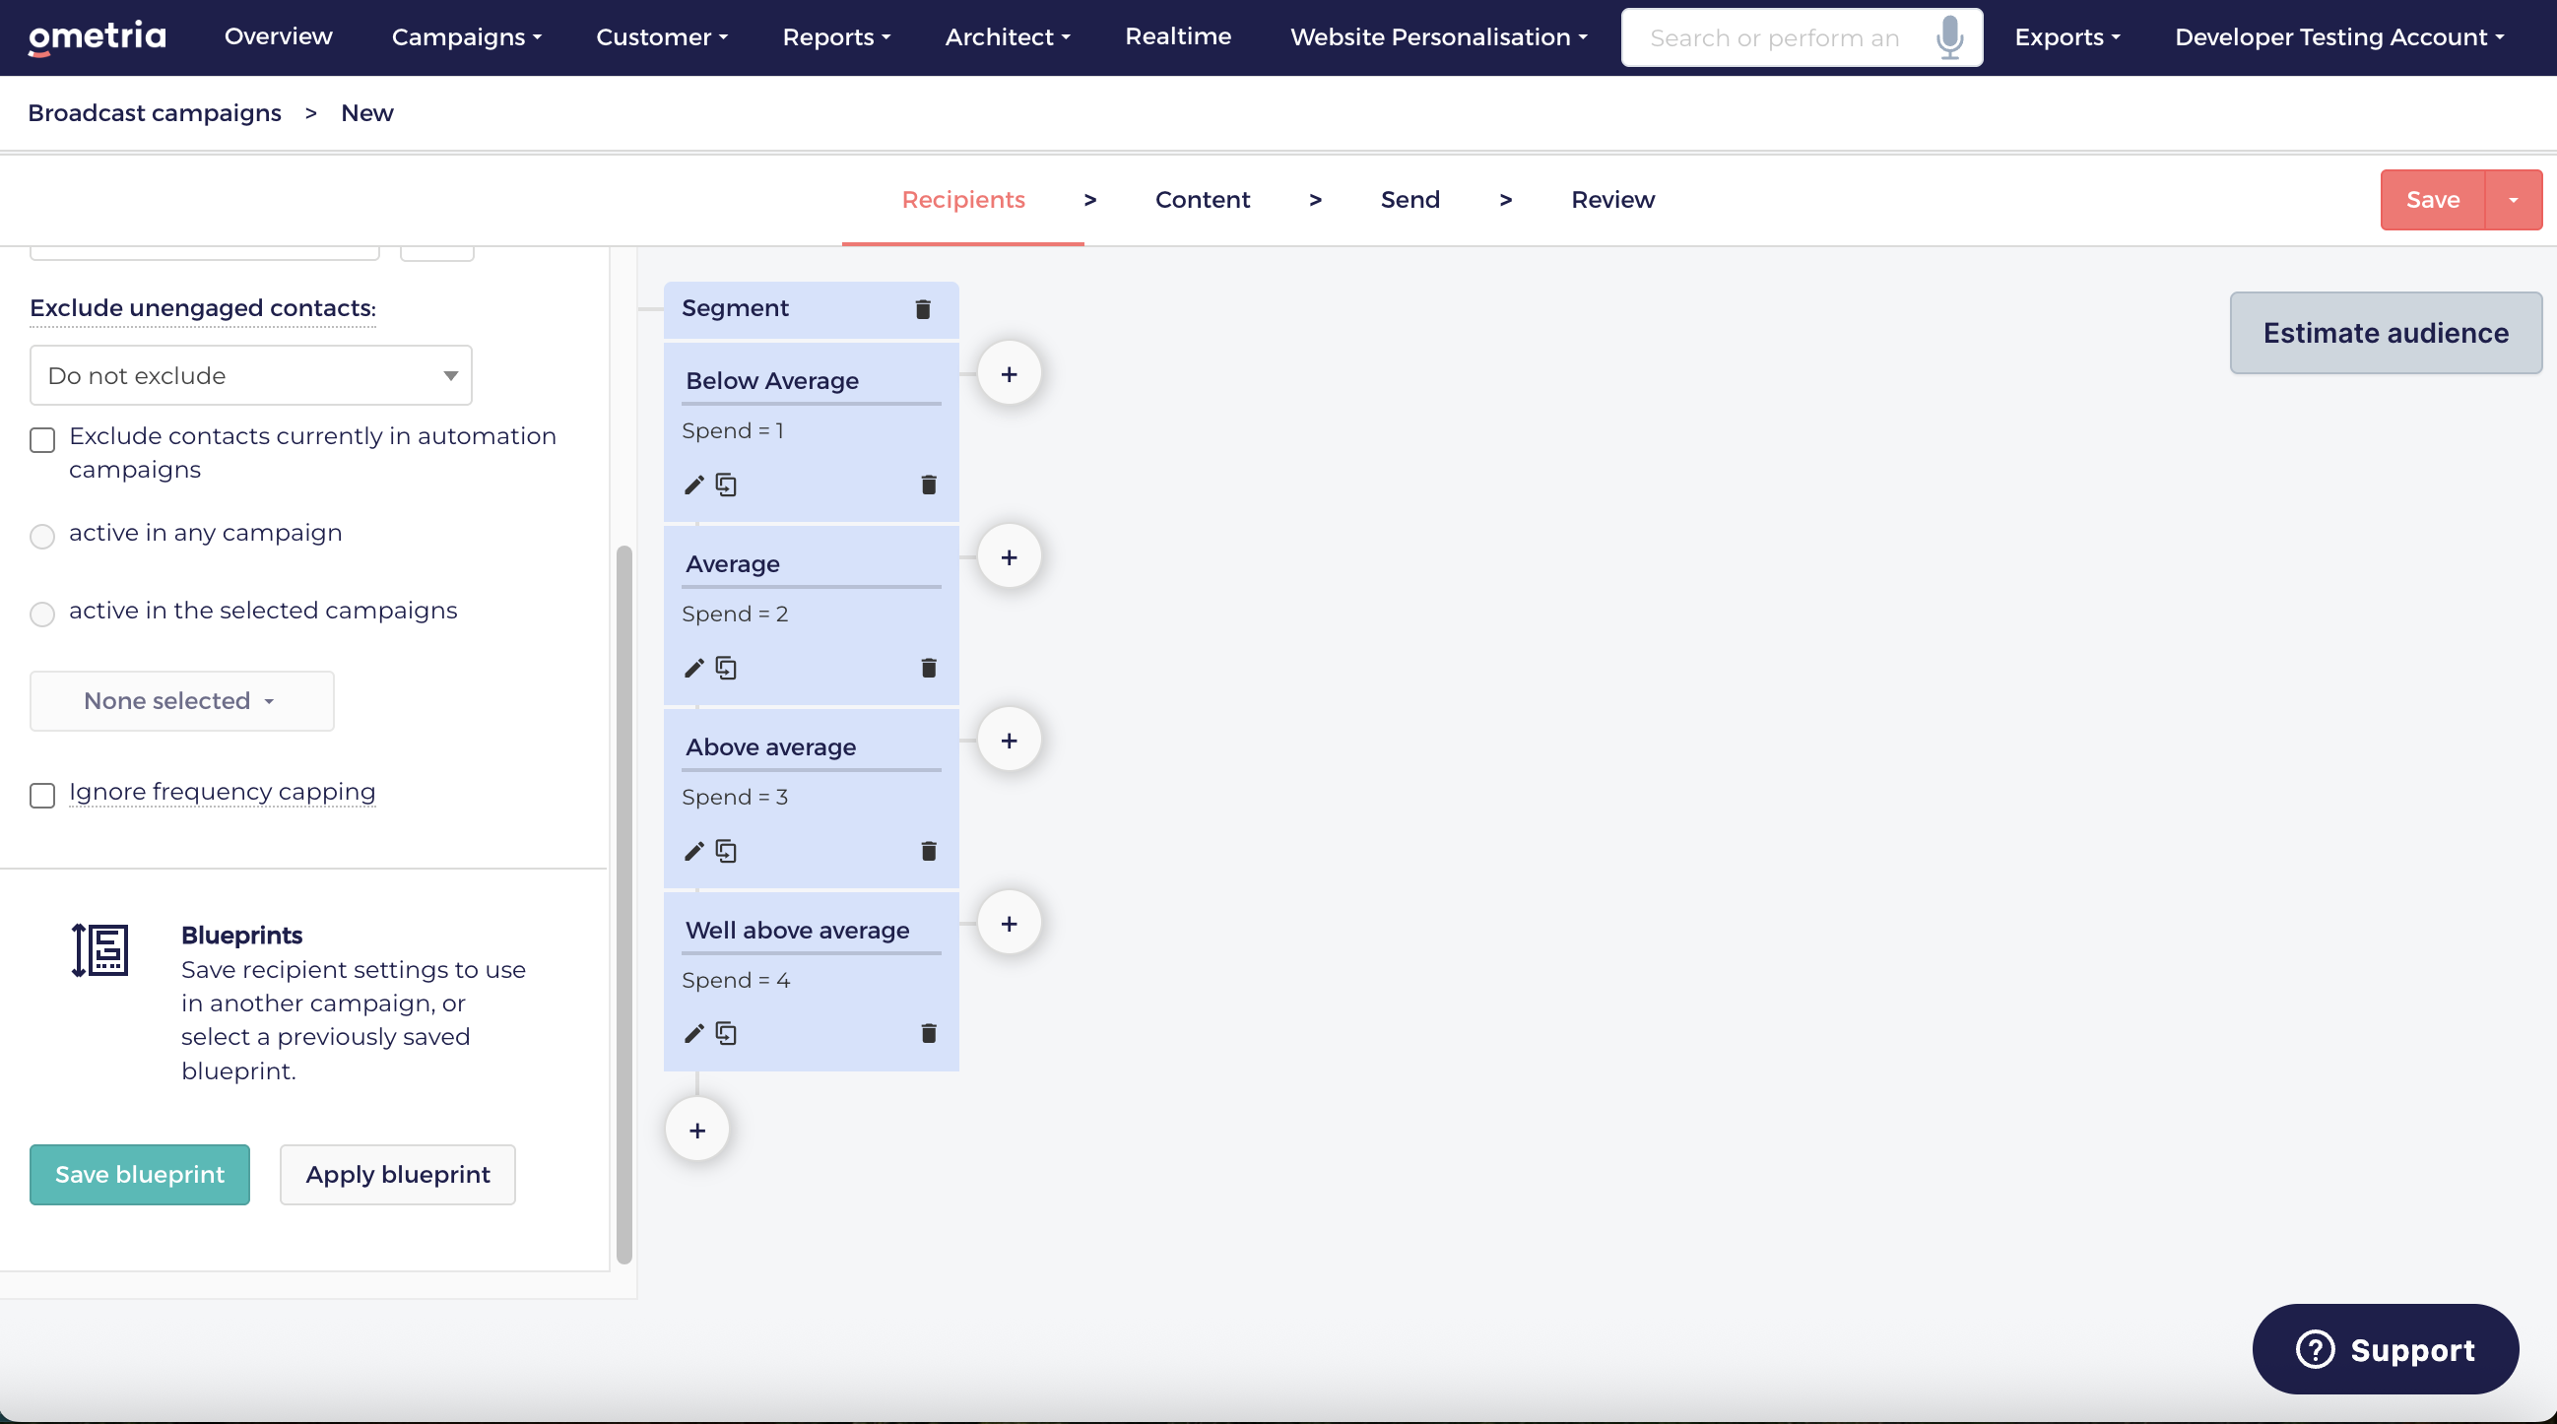Open the Save button dropdown arrow
2557x1424 pixels.
tap(2514, 200)
